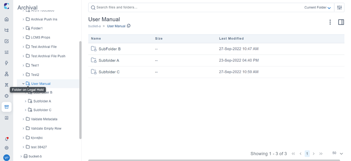Click the application logo at top left
Viewport: 351px width, 161px height.
point(6,6)
